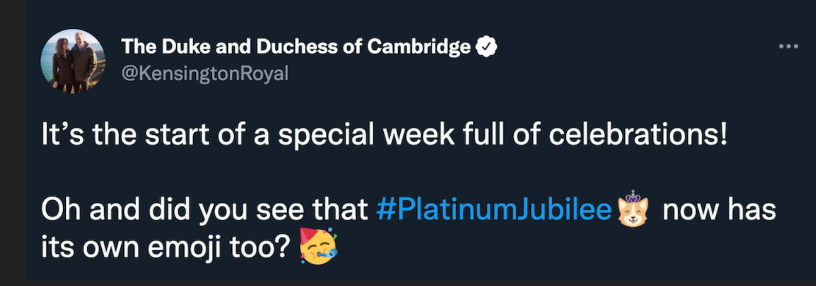Click the corgi with crown hashtag emoji
This screenshot has height=286, width=816.
(633, 209)
